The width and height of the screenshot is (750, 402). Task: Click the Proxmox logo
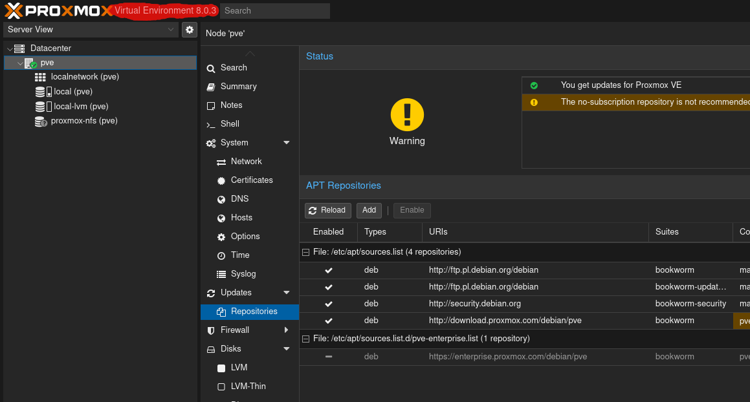click(58, 10)
